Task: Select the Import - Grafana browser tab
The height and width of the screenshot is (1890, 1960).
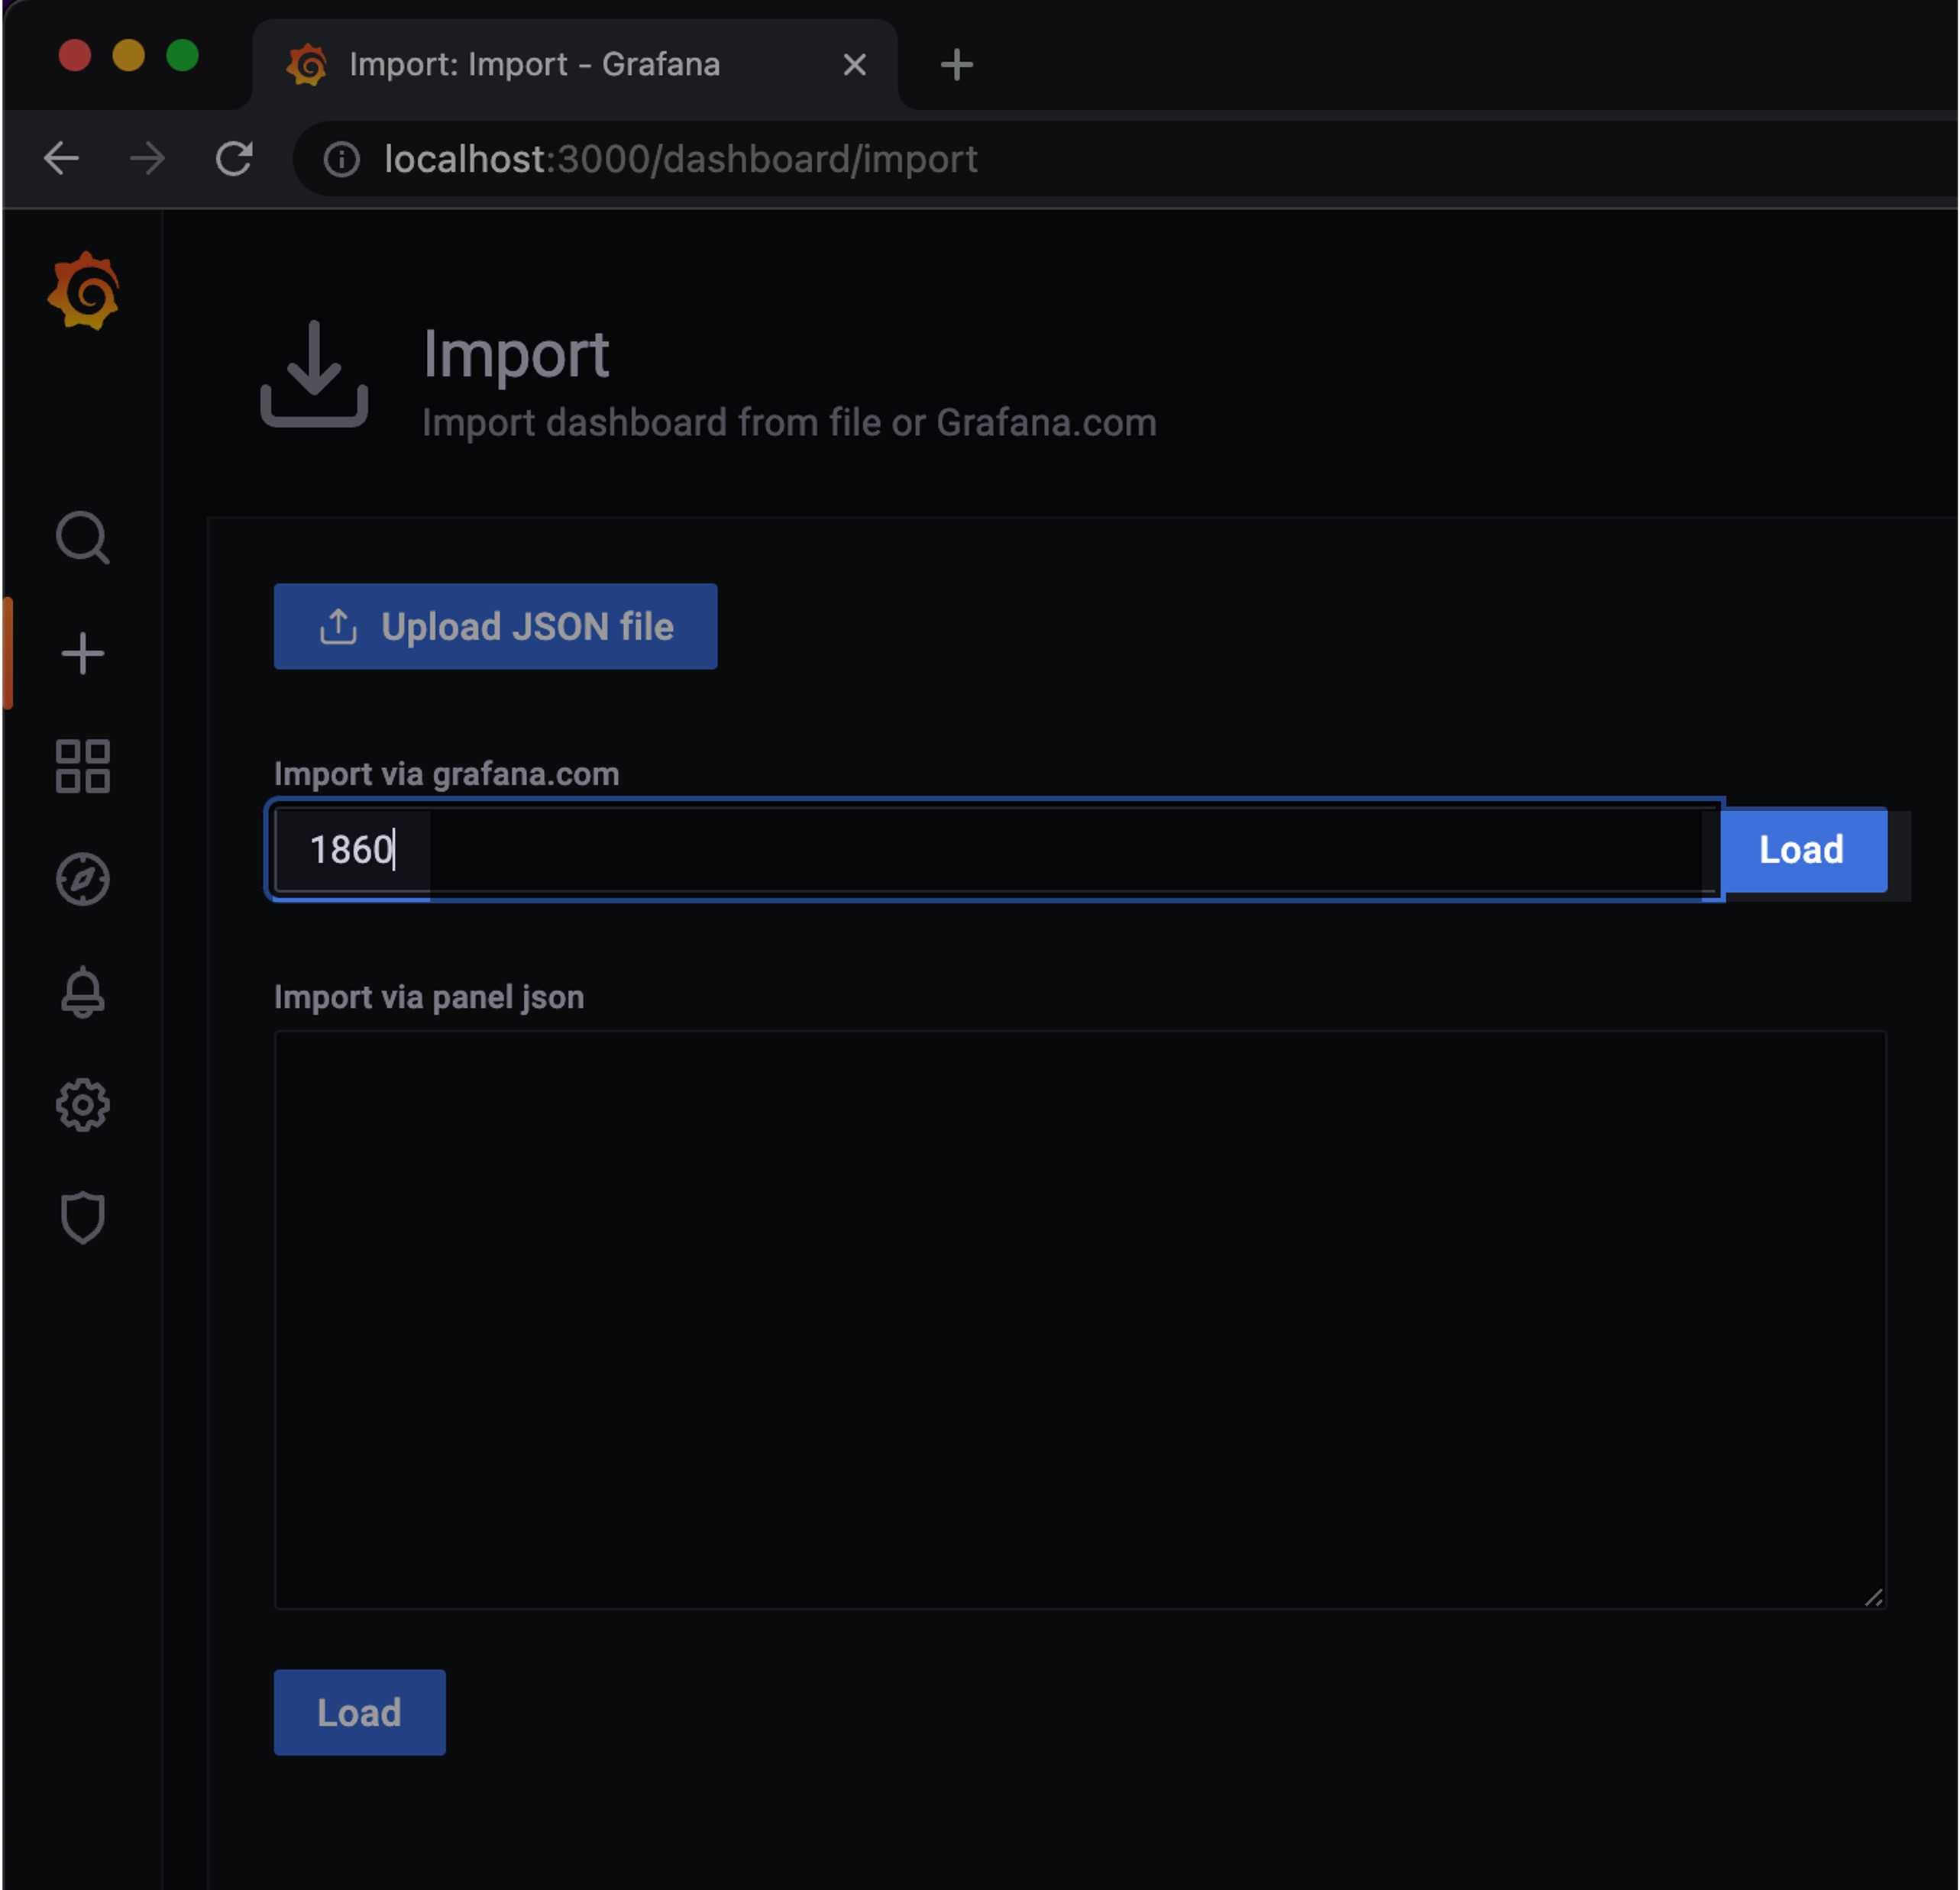Action: pos(534,65)
